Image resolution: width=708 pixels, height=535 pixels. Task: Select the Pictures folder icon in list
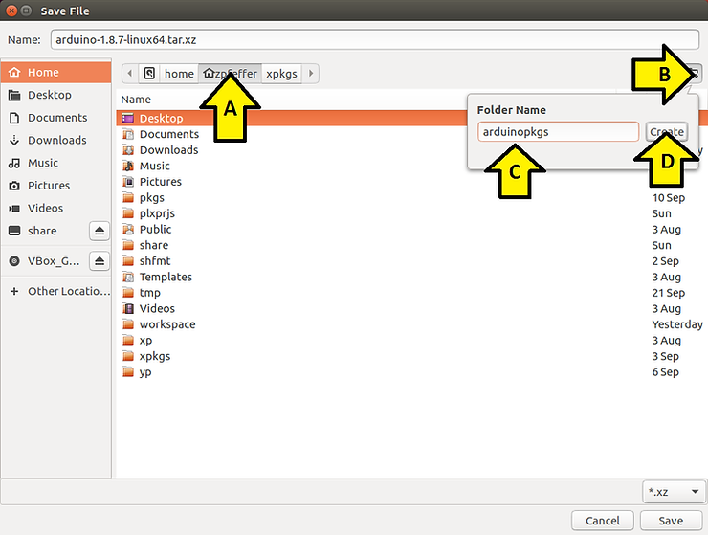[128, 182]
